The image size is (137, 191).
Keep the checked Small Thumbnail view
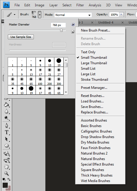(x=100, y=58)
